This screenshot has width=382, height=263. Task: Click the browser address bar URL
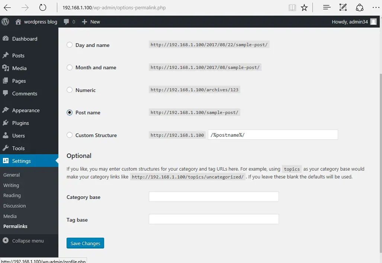(x=114, y=7)
